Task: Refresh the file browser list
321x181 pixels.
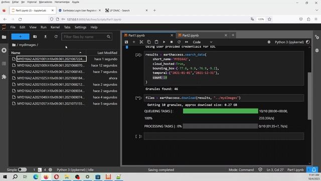Action: 56,37
